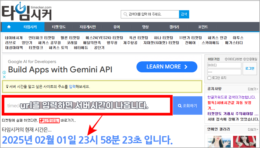Open 네이버시계 site link
Viewport: 260px width, 148px height.
pyautogui.click(x=14, y=38)
